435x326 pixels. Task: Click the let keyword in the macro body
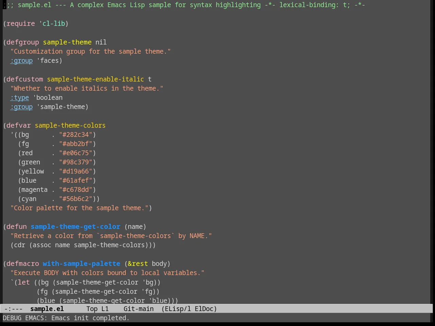(23, 282)
